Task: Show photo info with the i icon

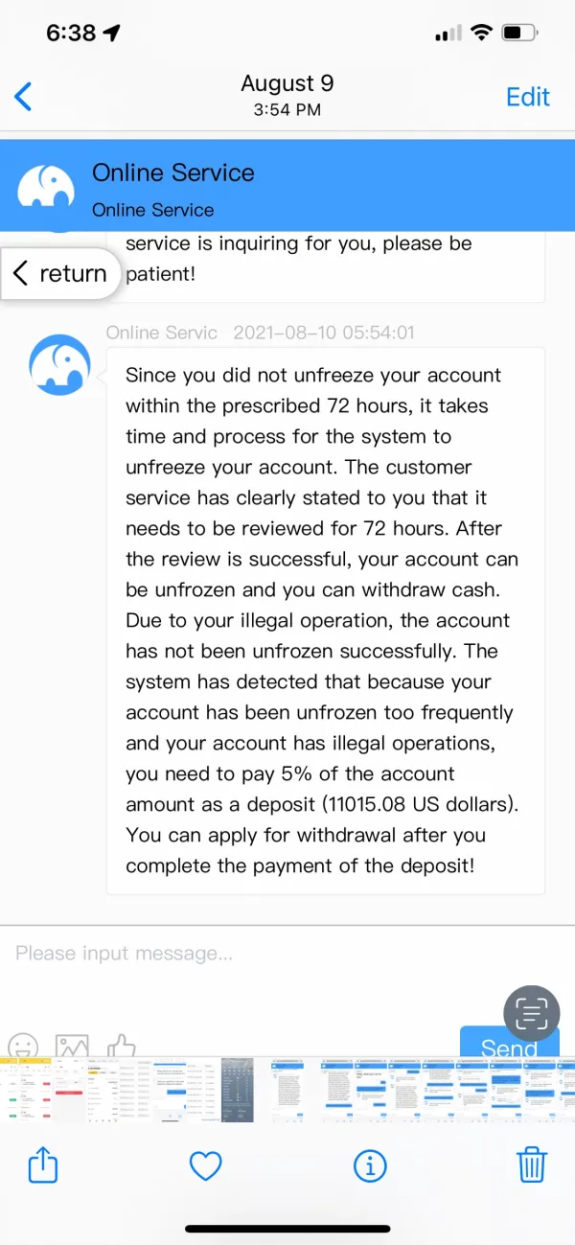Action: (x=370, y=1165)
